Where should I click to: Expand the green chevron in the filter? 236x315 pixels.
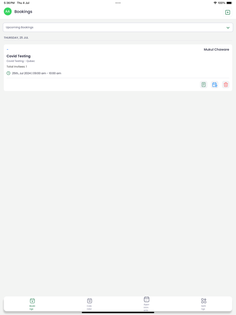coord(228,27)
